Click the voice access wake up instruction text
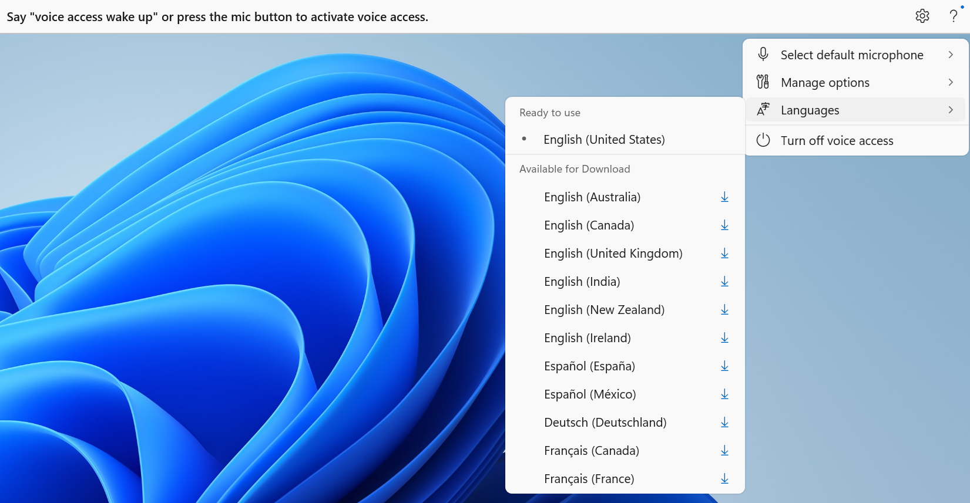The image size is (970, 503). point(217,17)
